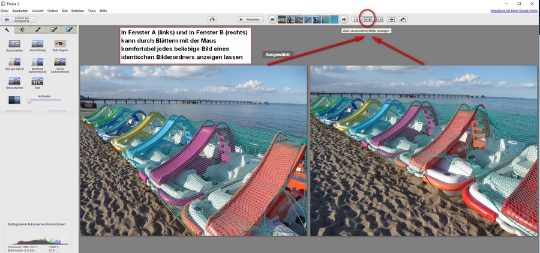Viewport: 540px width, 253px height.
Task: Apply Farbe (automatisch) correction
Action: pyautogui.click(x=60, y=66)
